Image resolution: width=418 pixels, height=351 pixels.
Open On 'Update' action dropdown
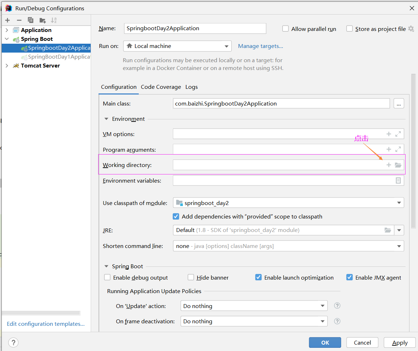pyautogui.click(x=254, y=306)
